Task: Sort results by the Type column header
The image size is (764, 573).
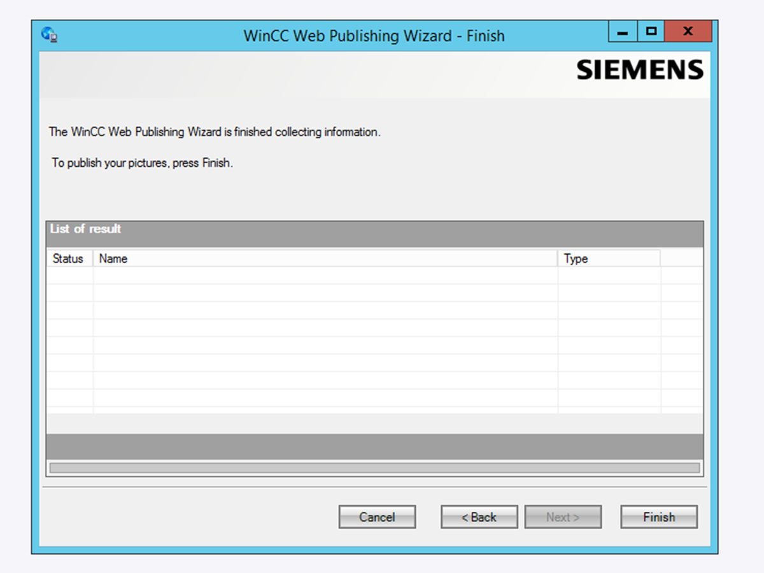Action: (609, 258)
